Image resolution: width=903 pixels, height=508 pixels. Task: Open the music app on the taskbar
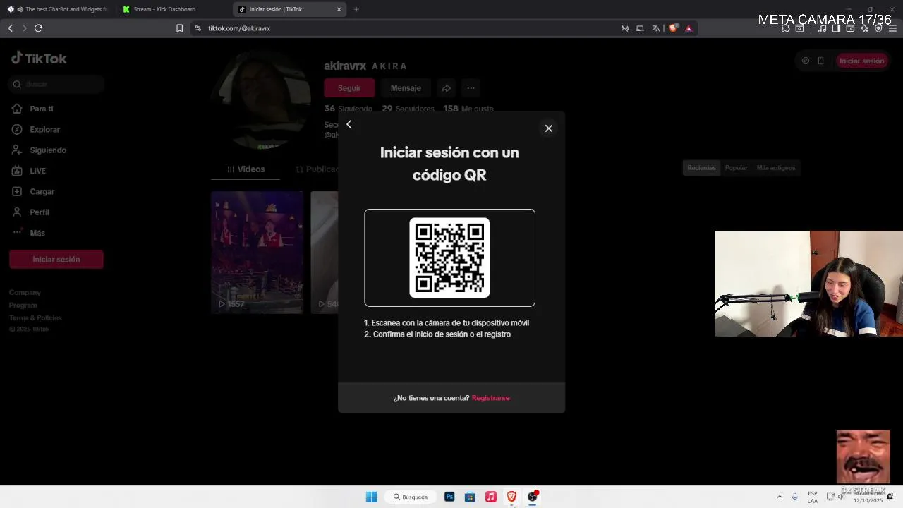tap(491, 497)
